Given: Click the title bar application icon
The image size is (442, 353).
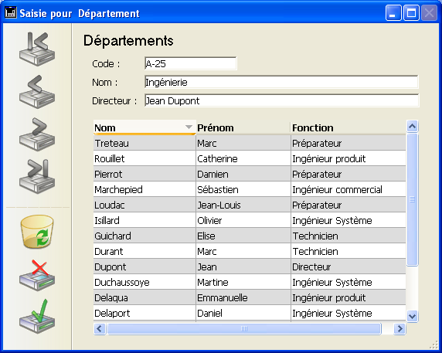Looking at the screenshot, I should pyautogui.click(x=11, y=12).
